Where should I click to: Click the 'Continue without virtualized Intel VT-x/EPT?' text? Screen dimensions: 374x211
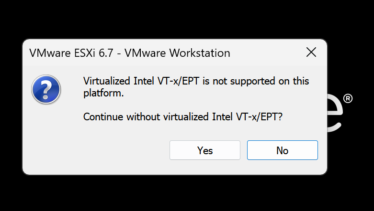click(x=183, y=117)
